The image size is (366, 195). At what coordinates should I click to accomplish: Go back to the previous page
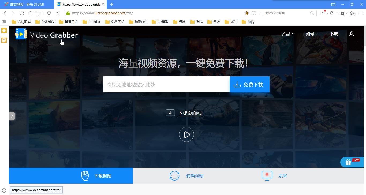tap(5, 13)
